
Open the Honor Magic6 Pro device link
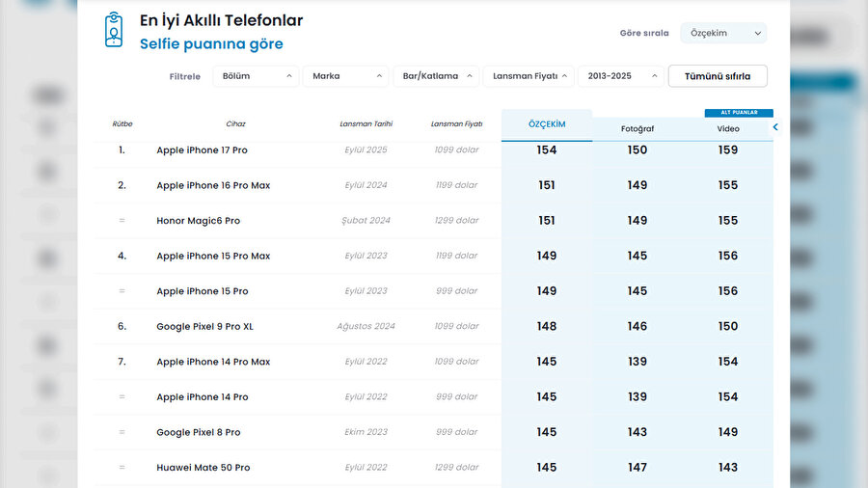(198, 221)
